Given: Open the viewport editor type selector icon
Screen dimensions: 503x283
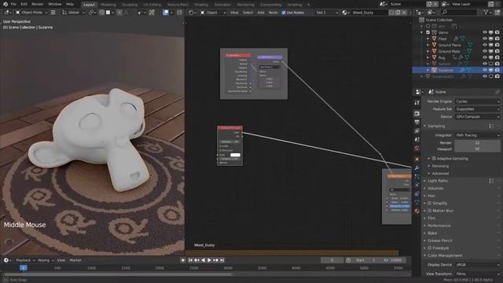Looking at the screenshot, I should (8, 13).
